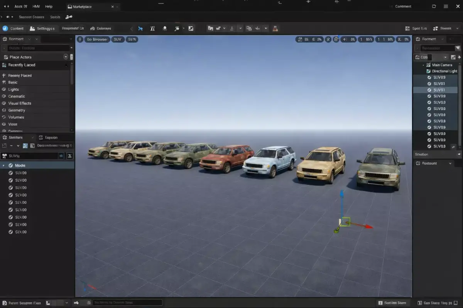Open the HMV menu
Viewport: 463px width, 308px height.
(36, 7)
